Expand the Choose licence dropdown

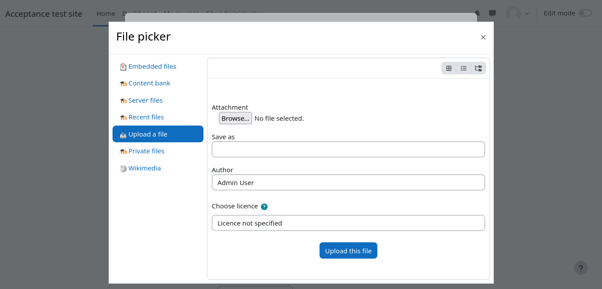[348, 223]
